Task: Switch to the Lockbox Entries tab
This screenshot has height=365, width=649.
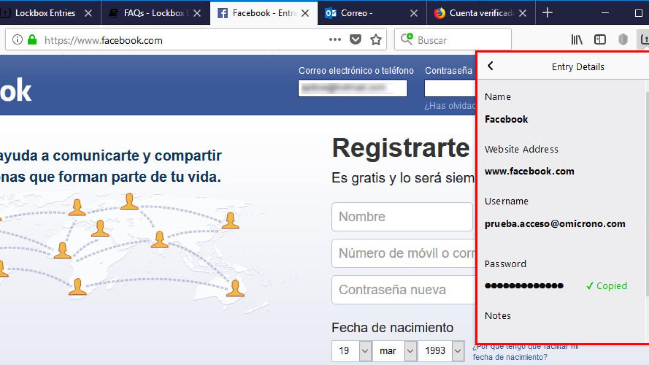Action: [45, 13]
